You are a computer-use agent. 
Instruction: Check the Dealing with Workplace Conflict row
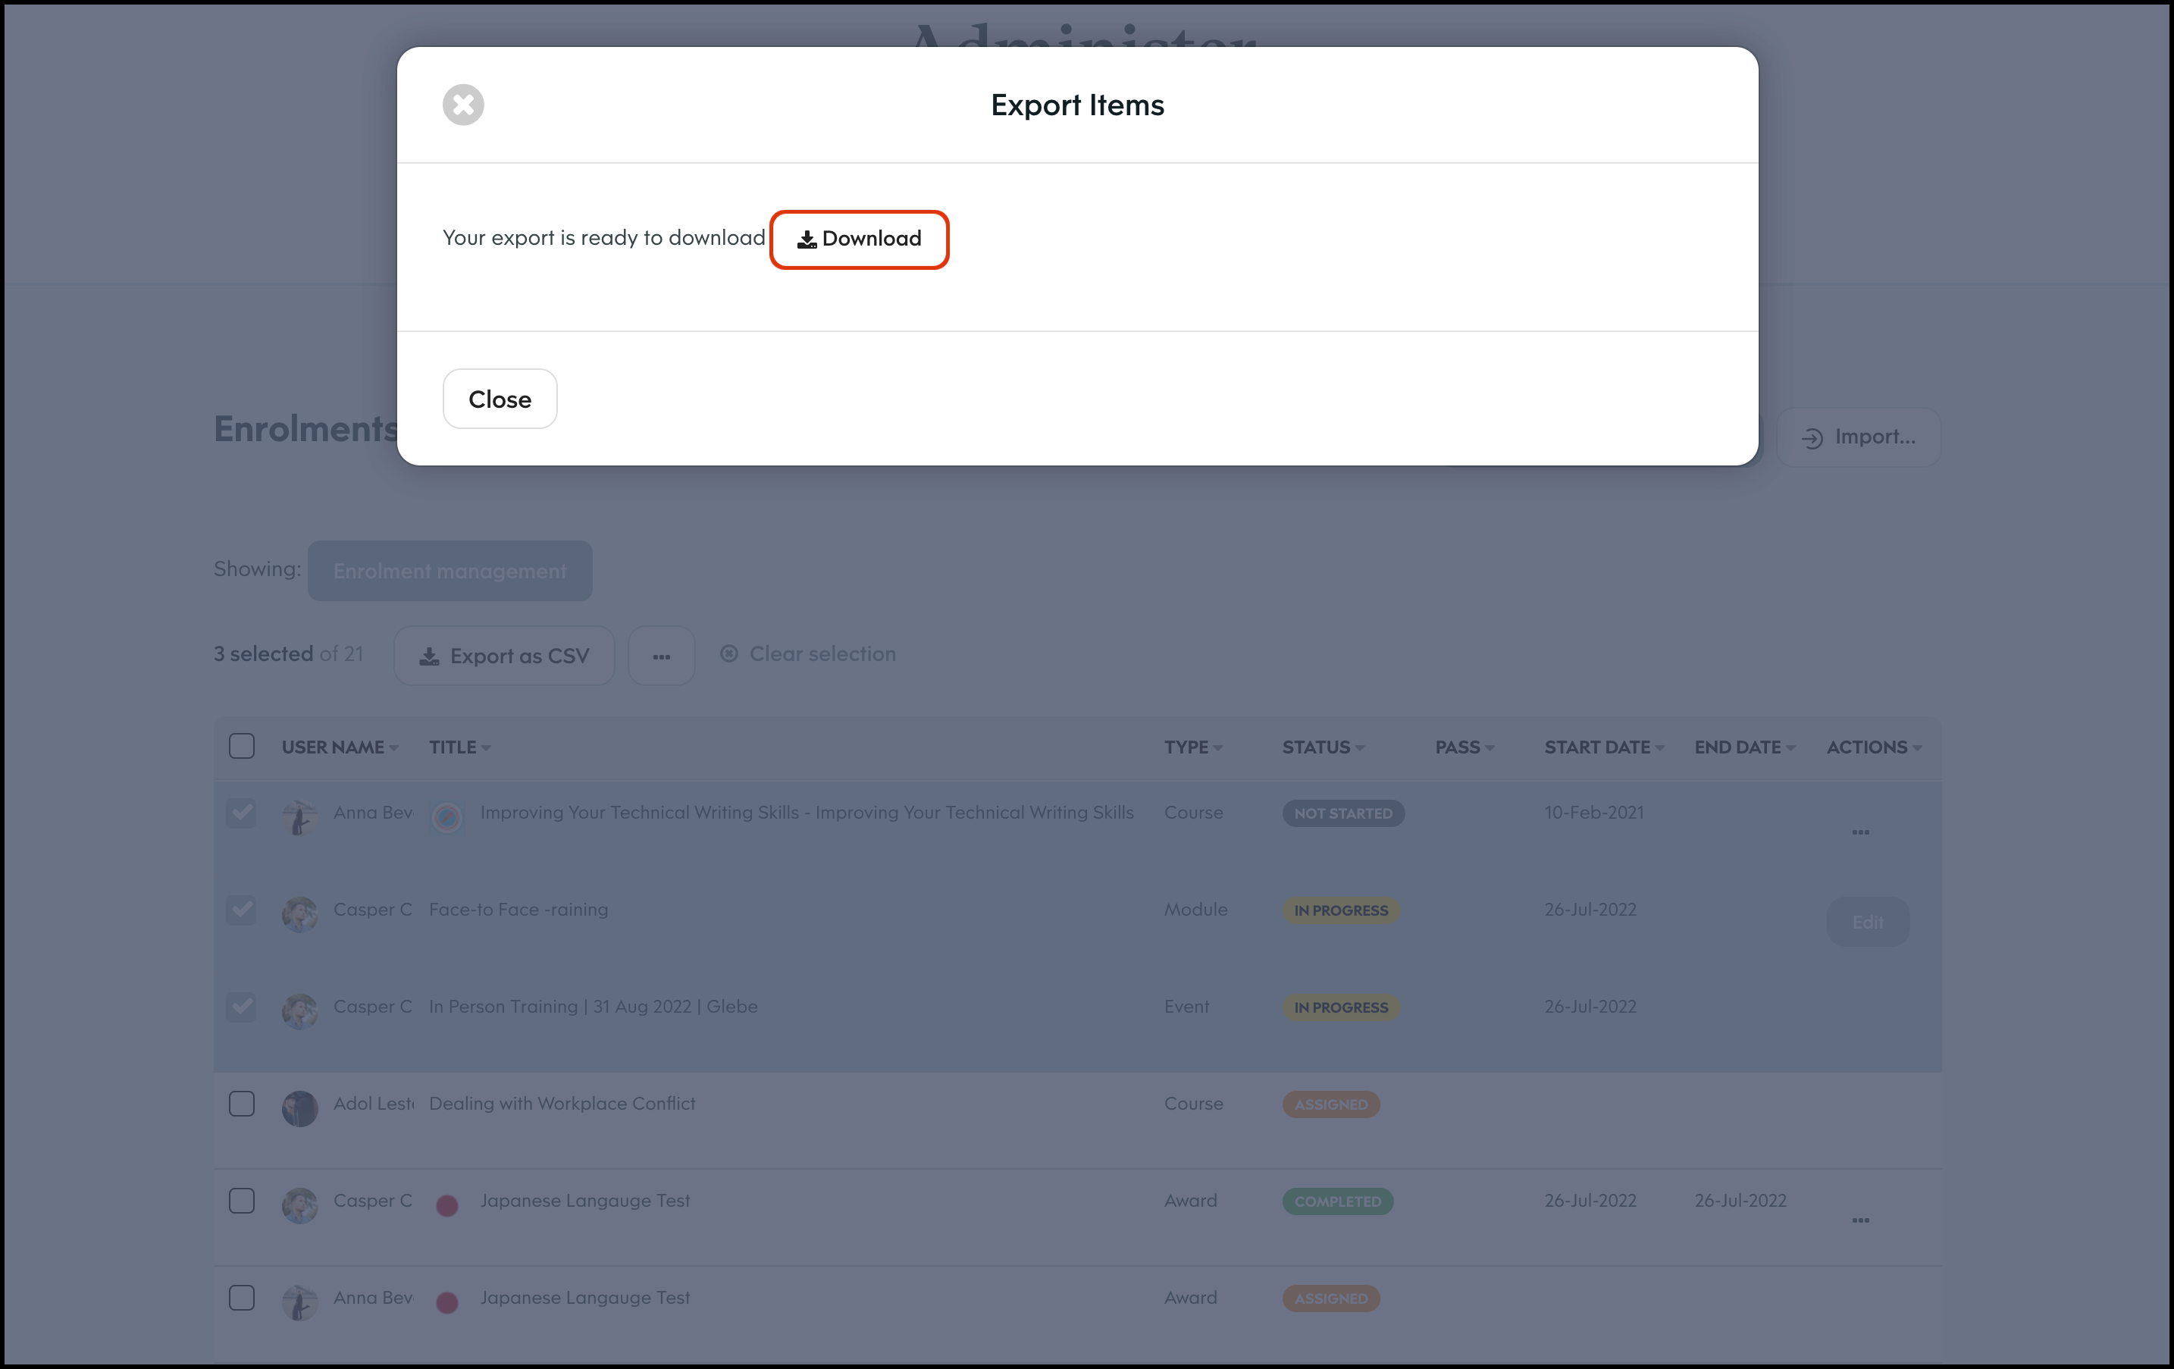241,1104
